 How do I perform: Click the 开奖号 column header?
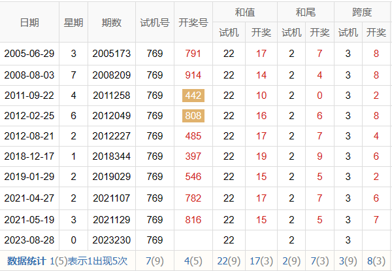pyautogui.click(x=193, y=22)
